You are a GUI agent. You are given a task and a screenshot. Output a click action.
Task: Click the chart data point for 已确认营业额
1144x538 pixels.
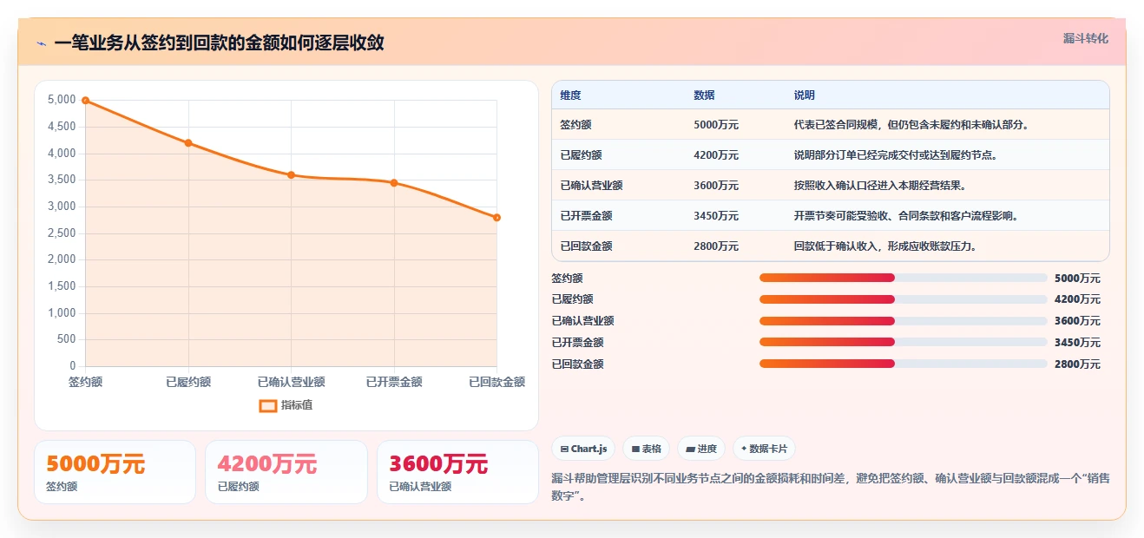291,174
